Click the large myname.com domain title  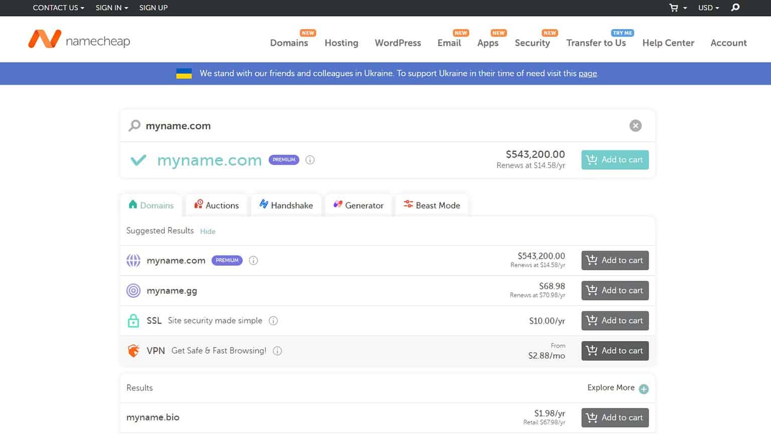pos(209,160)
